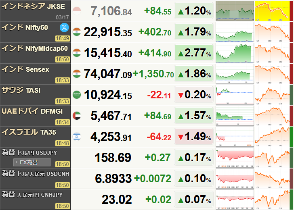Open サウジ TASI index link
294x210 pixels.
pyautogui.click(x=21, y=90)
